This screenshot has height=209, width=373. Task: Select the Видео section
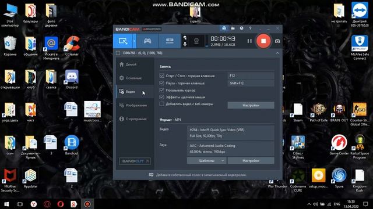coord(135,92)
